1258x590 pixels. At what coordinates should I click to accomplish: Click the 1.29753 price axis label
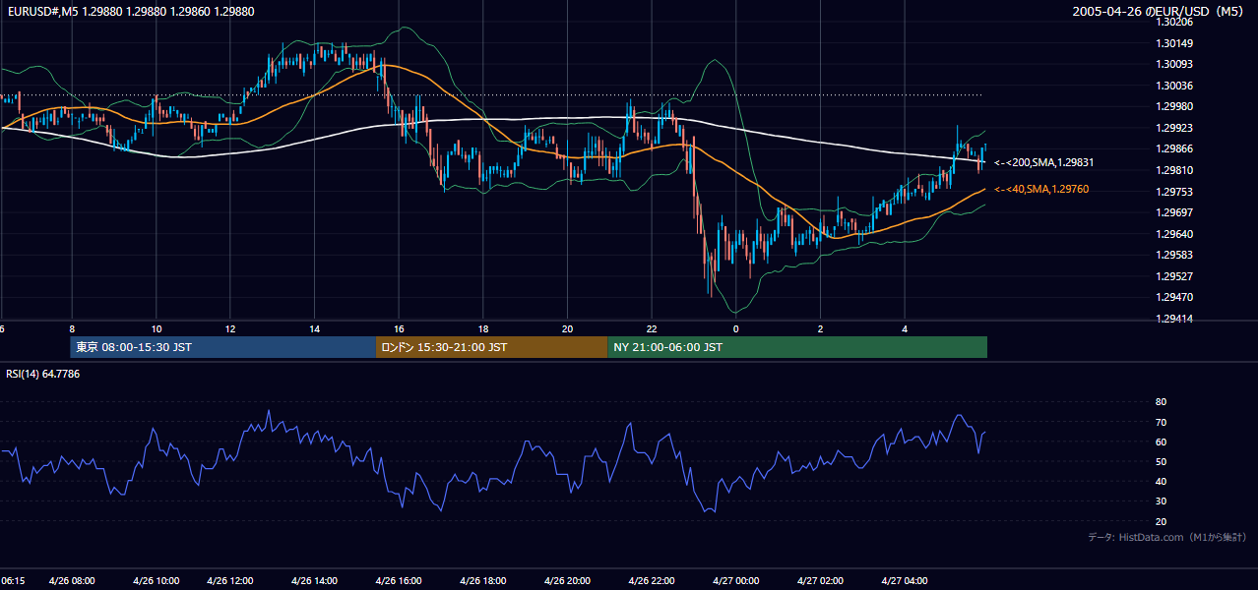pyautogui.click(x=1174, y=192)
